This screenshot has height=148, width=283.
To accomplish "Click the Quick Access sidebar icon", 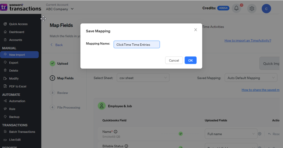I will (5, 24).
